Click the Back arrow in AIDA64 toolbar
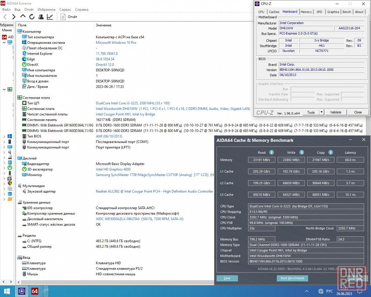This screenshot has width=371, height=297. tap(5, 17)
